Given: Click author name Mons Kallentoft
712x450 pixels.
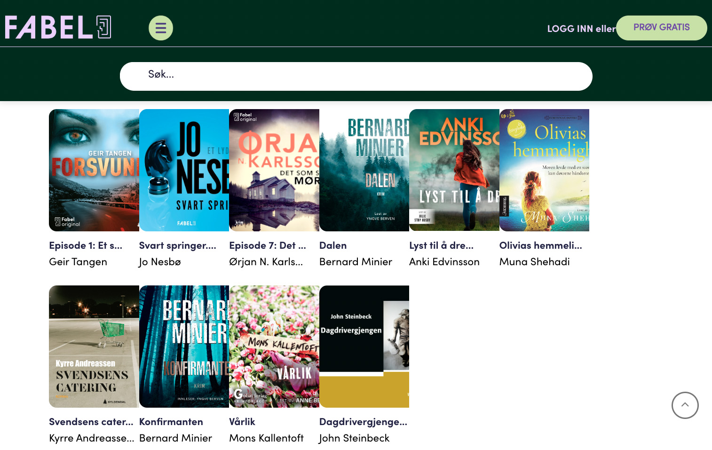Looking at the screenshot, I should coord(267,438).
